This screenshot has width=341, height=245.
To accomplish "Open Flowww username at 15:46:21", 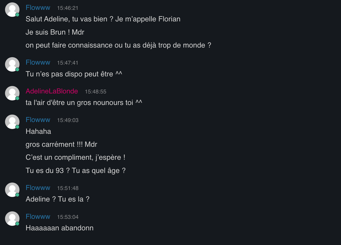I will coord(38,8).
